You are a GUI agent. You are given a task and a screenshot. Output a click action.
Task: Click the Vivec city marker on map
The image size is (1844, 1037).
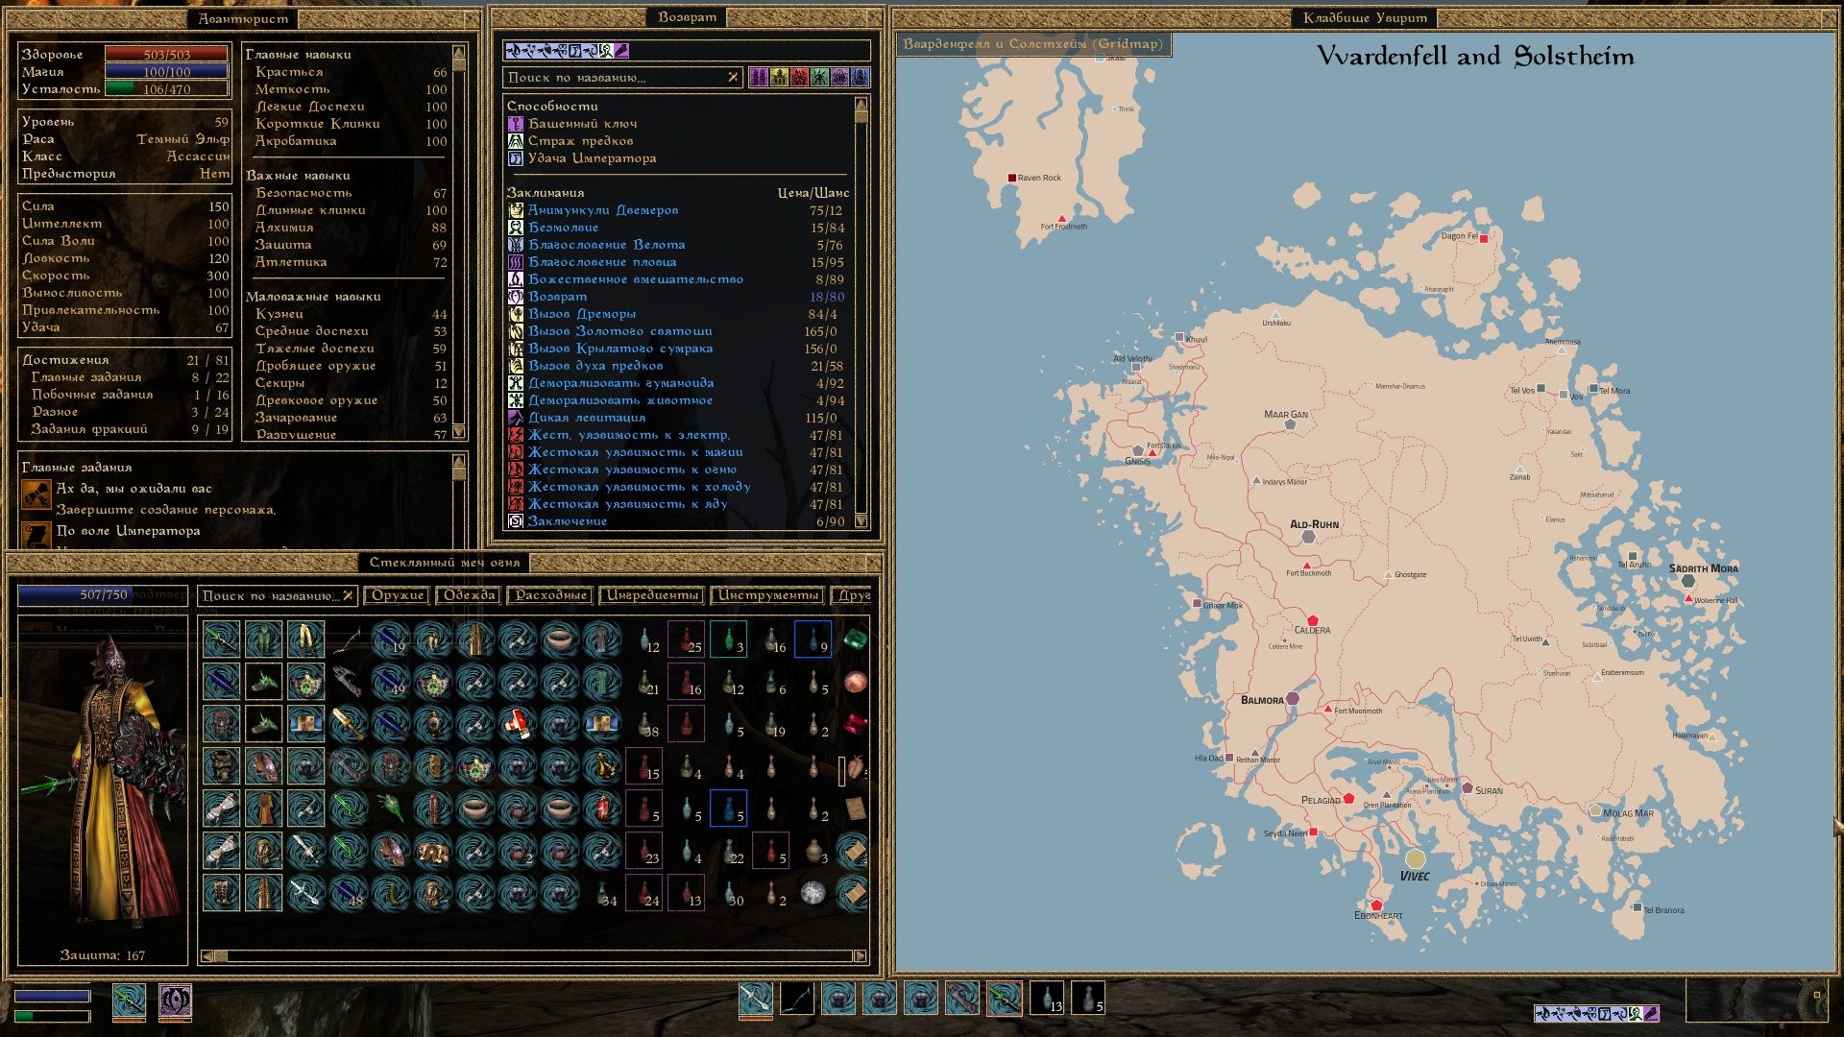click(1415, 858)
